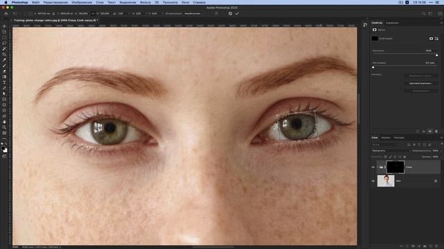Select the Move tool
Viewport: 444px width, 249px height.
pyautogui.click(x=4, y=26)
